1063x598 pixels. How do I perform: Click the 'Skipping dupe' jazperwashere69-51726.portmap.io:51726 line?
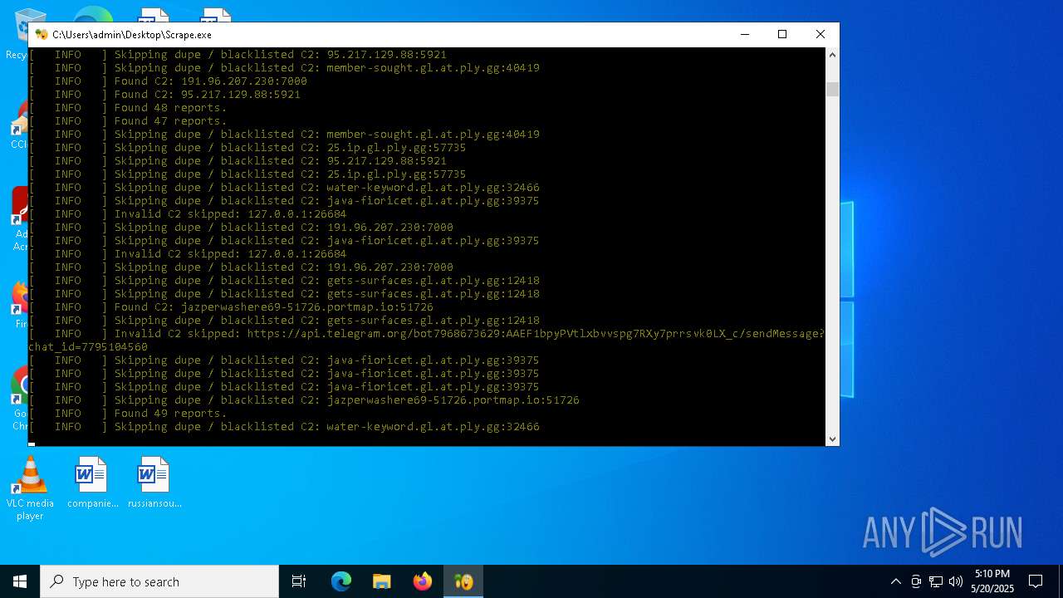[x=304, y=400]
